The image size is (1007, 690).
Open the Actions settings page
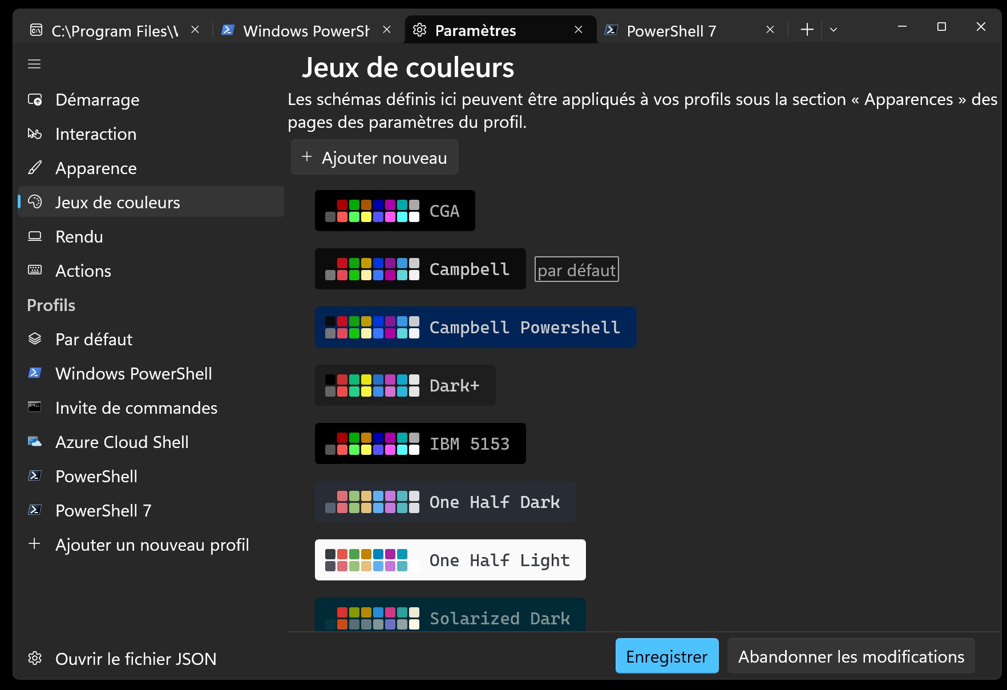151,271
